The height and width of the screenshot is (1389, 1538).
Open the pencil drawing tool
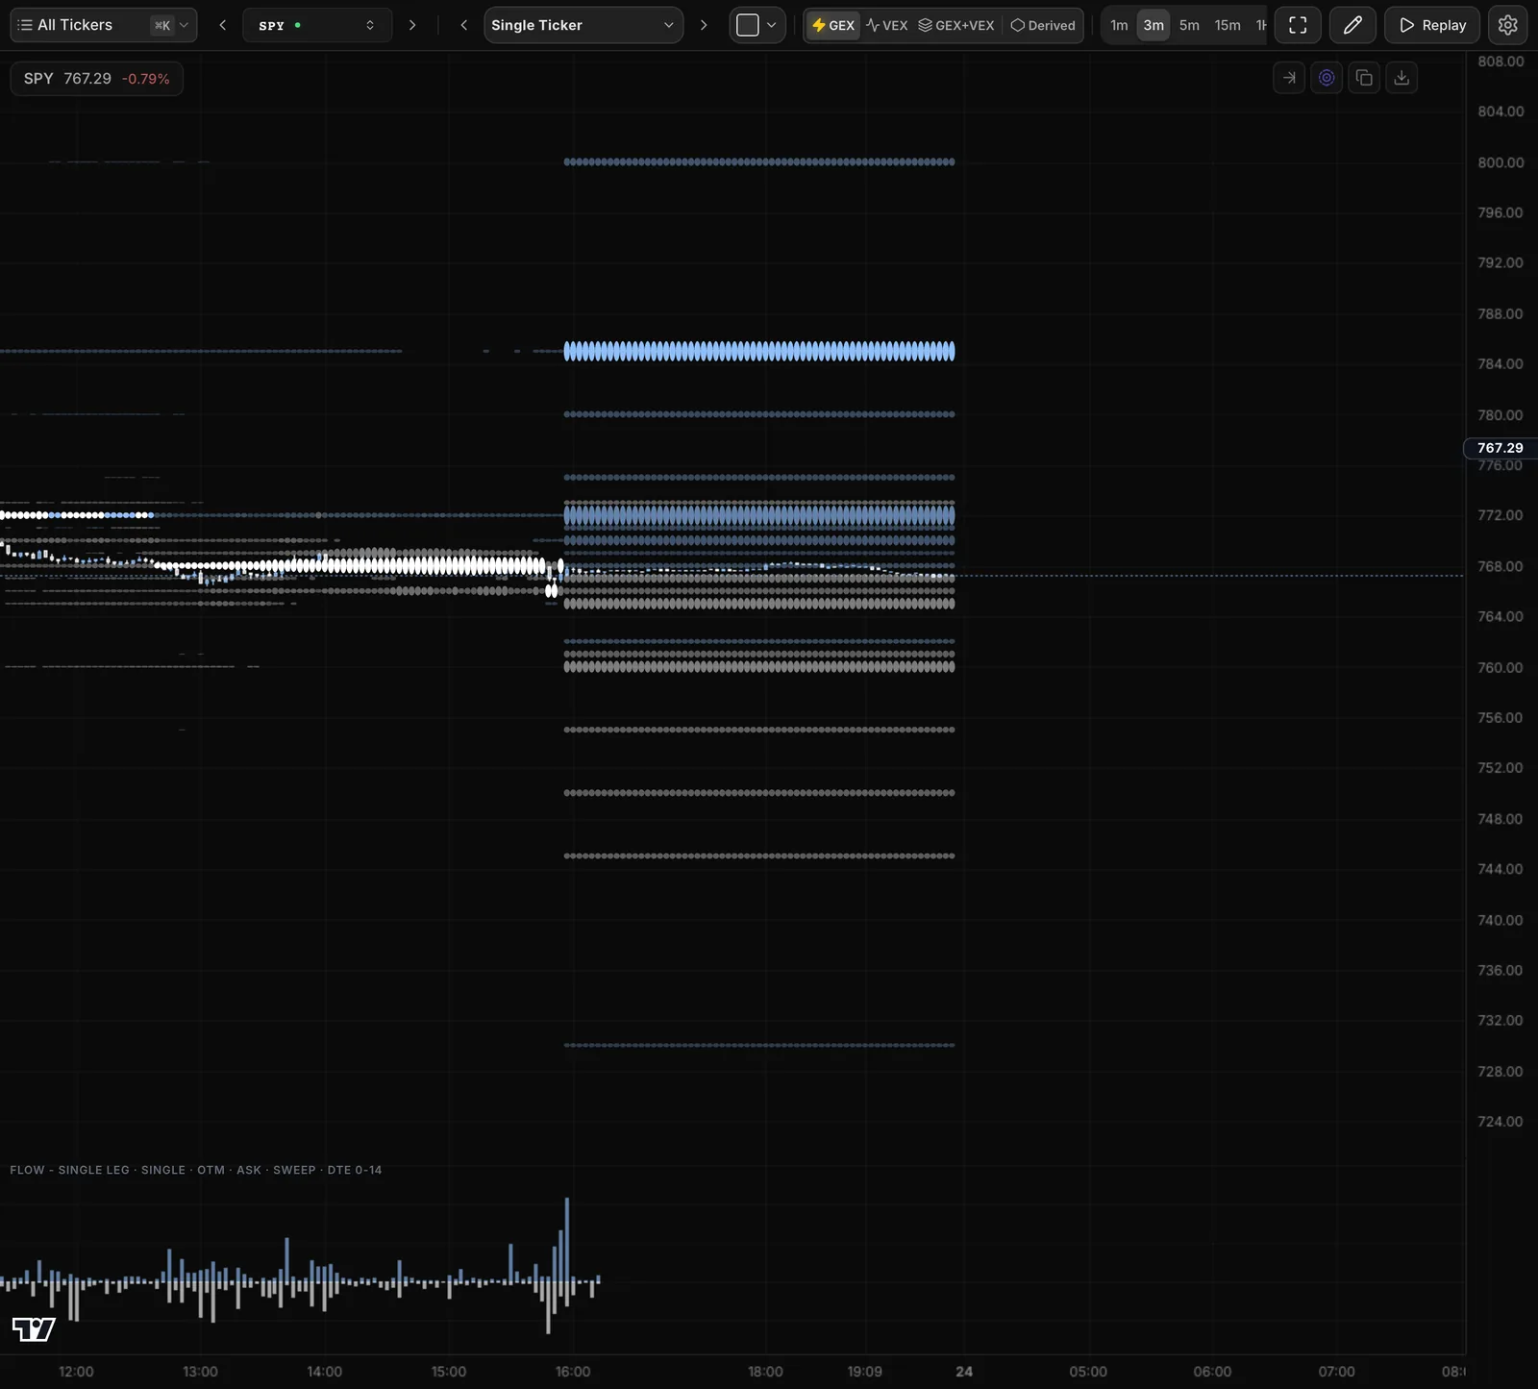pyautogui.click(x=1352, y=25)
